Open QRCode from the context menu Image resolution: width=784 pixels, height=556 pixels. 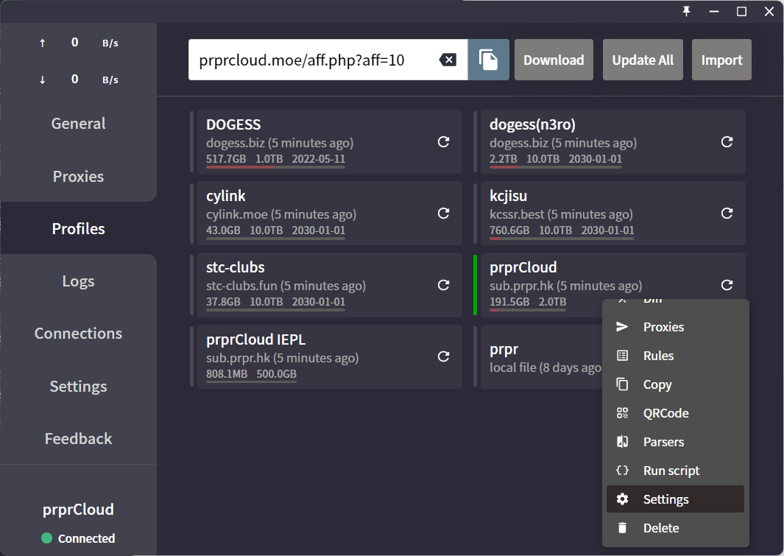(665, 413)
